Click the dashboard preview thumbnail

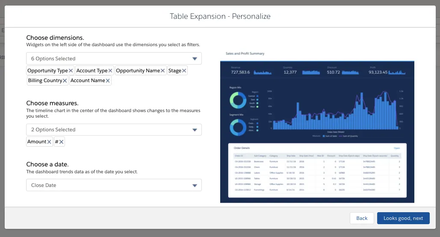317,128
